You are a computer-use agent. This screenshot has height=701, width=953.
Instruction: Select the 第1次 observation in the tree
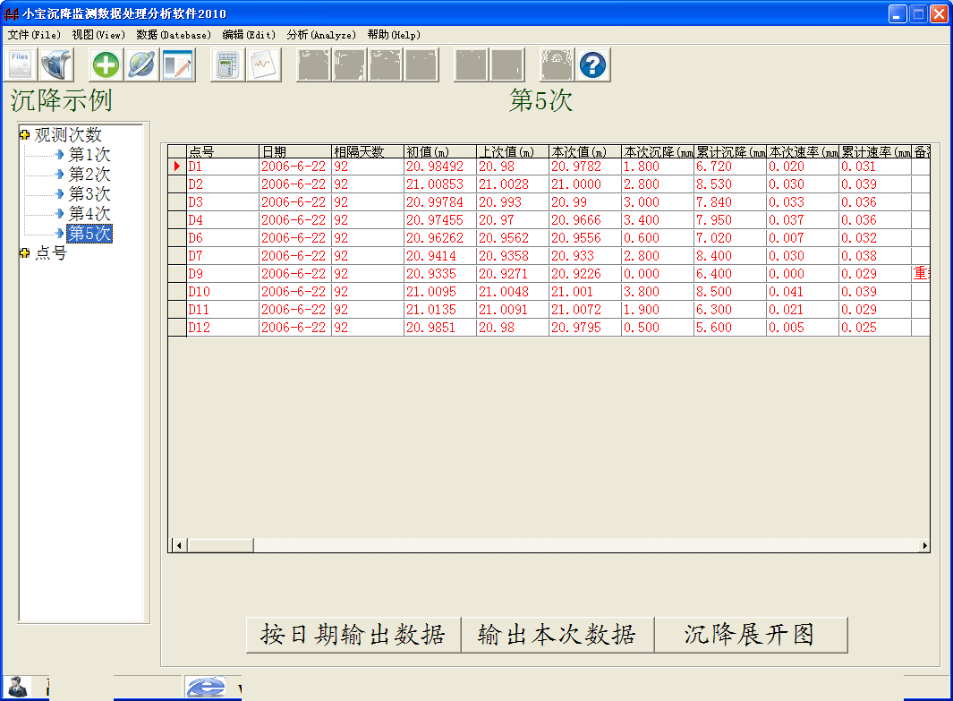click(x=89, y=153)
